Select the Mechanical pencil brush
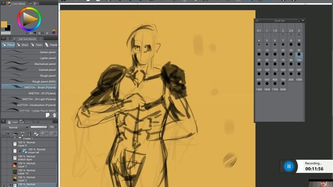Image resolution: width=333 pixels, height=187 pixels. click(29, 64)
